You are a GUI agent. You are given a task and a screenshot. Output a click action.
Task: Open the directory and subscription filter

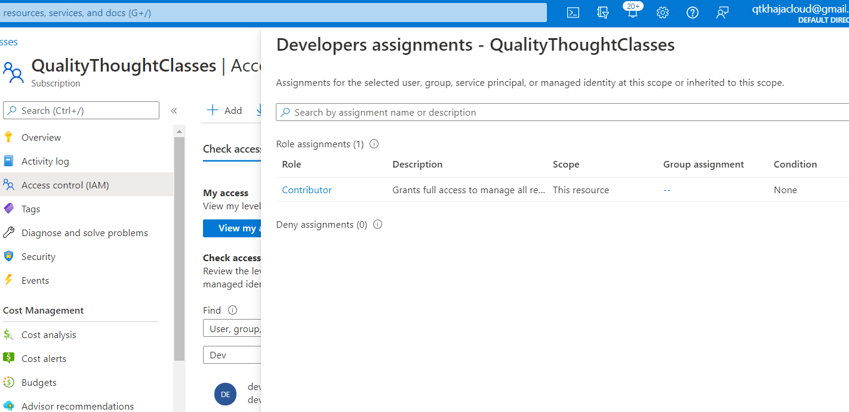pos(603,12)
